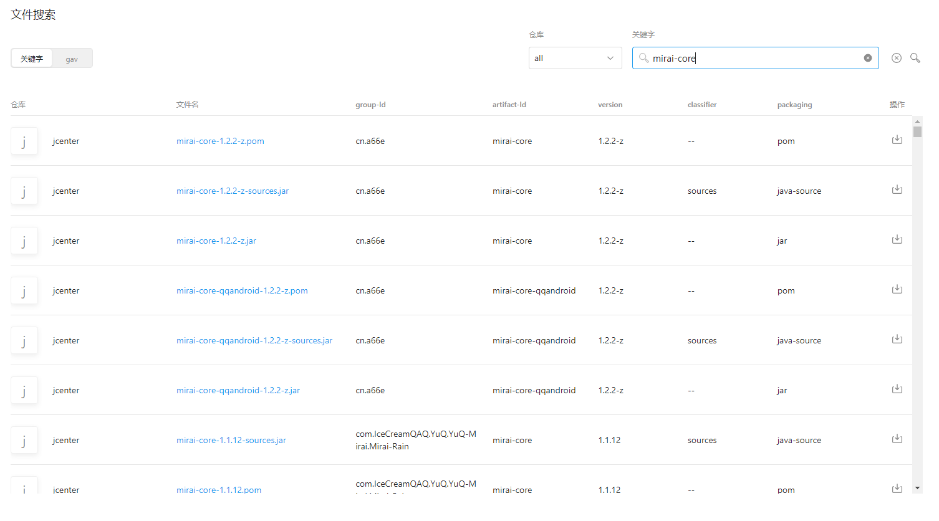Download mirai-core-1.2.2-z-sources.jar file
Image resolution: width=939 pixels, height=521 pixels.
click(x=897, y=189)
